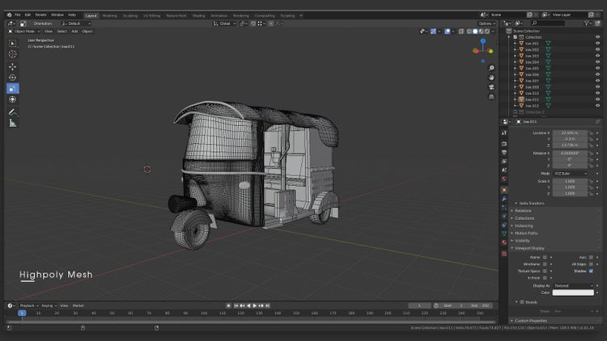Switch to the Modeling workspace tab
607x341 pixels.
[x=109, y=16]
